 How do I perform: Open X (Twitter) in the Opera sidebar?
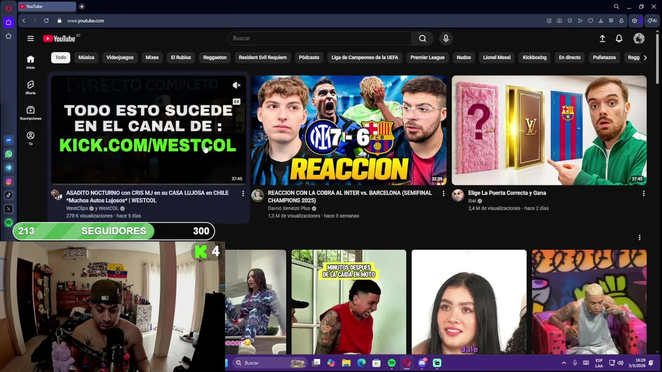(8, 209)
